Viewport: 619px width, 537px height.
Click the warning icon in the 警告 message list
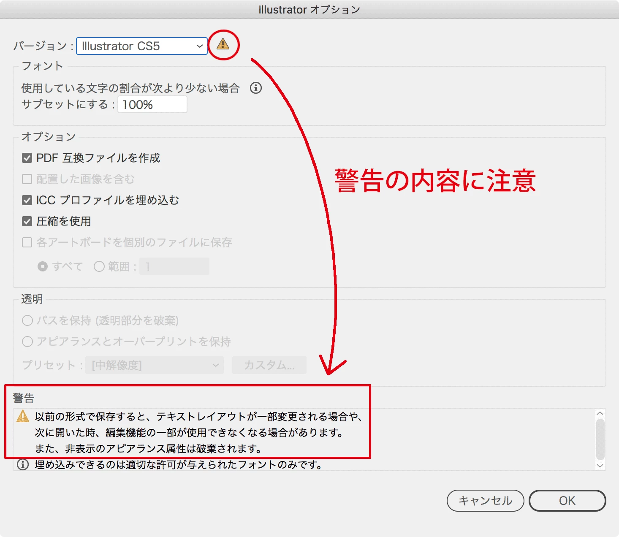(23, 416)
